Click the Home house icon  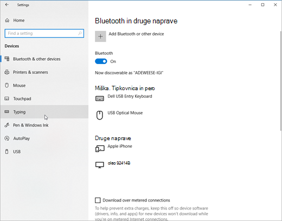7,20
